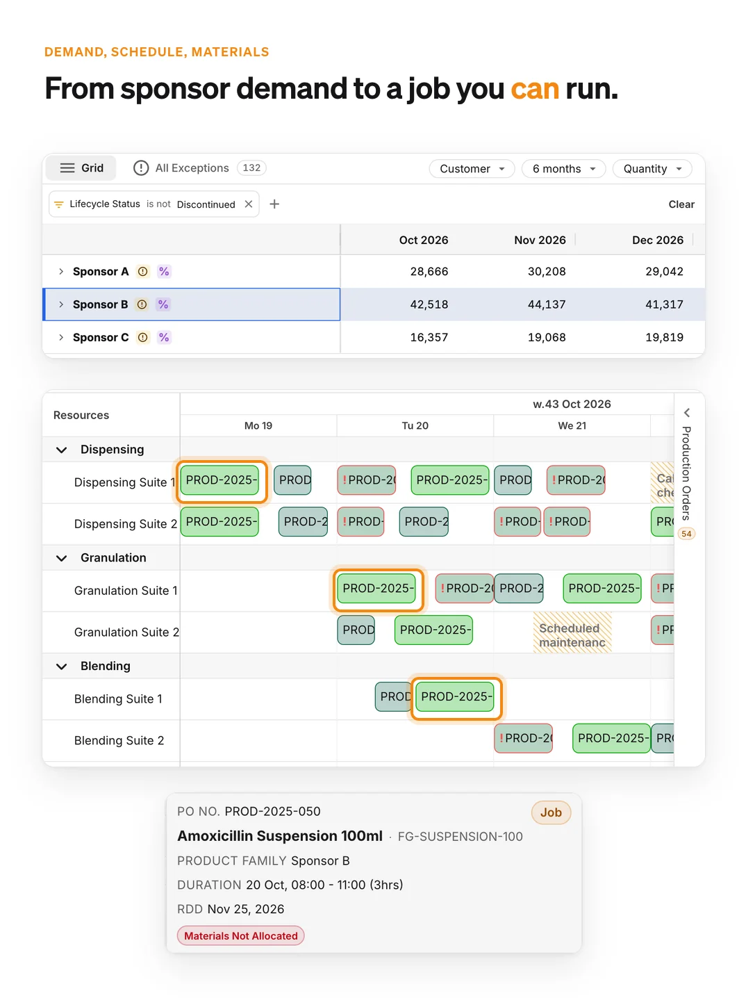Screen dimensions: 746x1005
Task: Click the percent icon next to Sponsor C
Action: [164, 337]
